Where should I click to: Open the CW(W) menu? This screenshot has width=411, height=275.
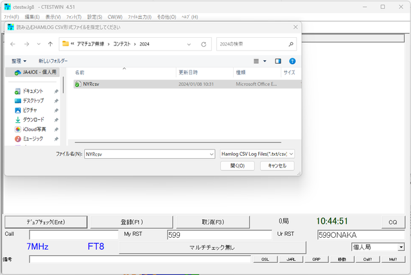115,17
